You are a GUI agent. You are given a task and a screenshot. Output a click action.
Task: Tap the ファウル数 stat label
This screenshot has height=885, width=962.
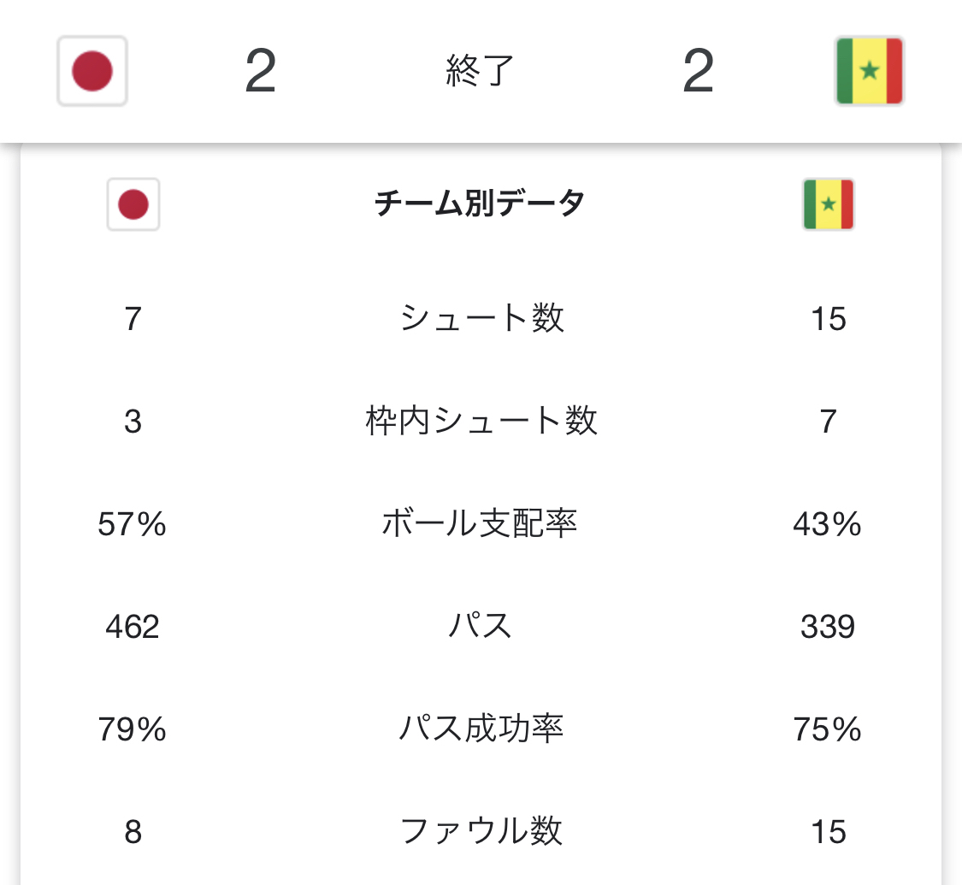481,831
